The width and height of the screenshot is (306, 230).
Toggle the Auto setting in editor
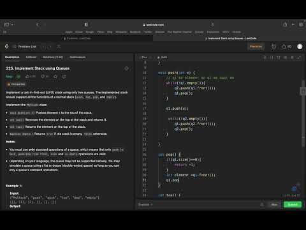163,57
